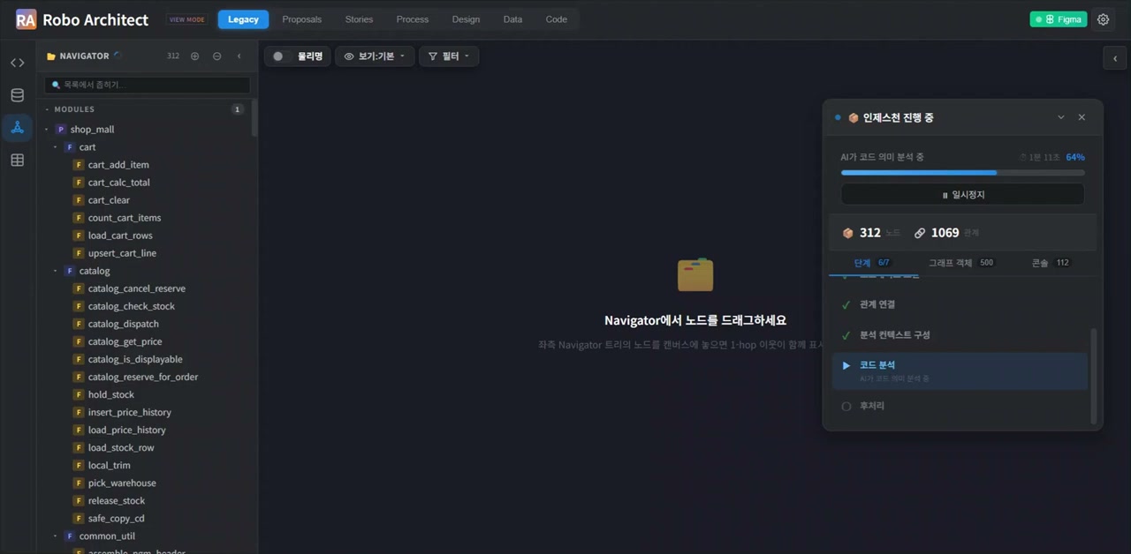Select the 그래프 객체 500 tab

click(961, 263)
